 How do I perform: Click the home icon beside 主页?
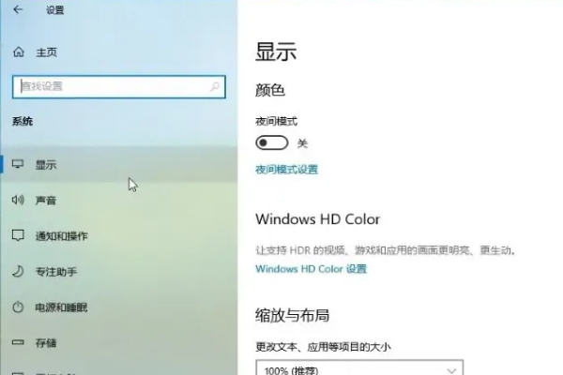(19, 52)
